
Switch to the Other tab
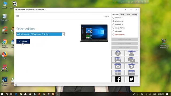click(x=128, y=15)
